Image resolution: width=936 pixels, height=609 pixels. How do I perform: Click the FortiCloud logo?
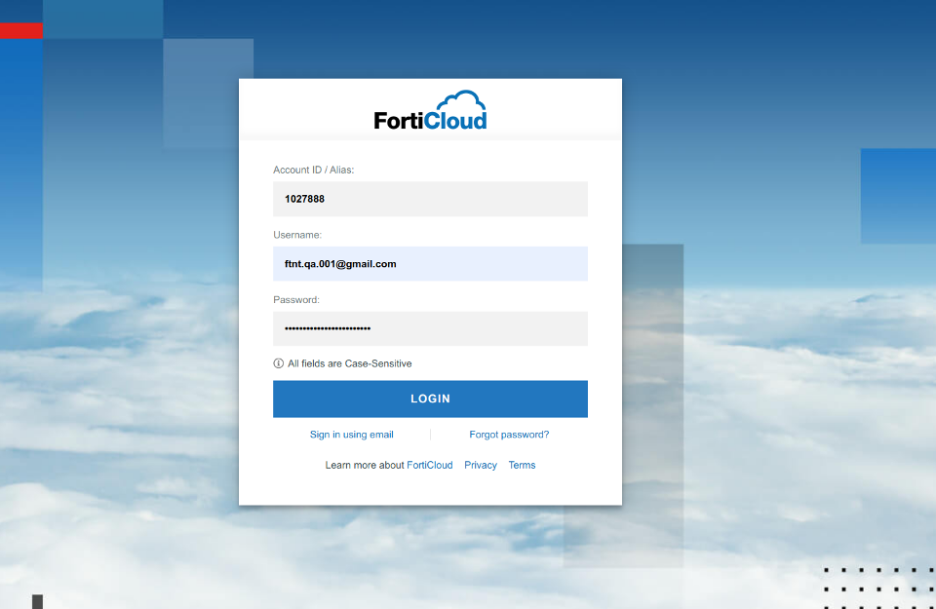click(x=430, y=107)
